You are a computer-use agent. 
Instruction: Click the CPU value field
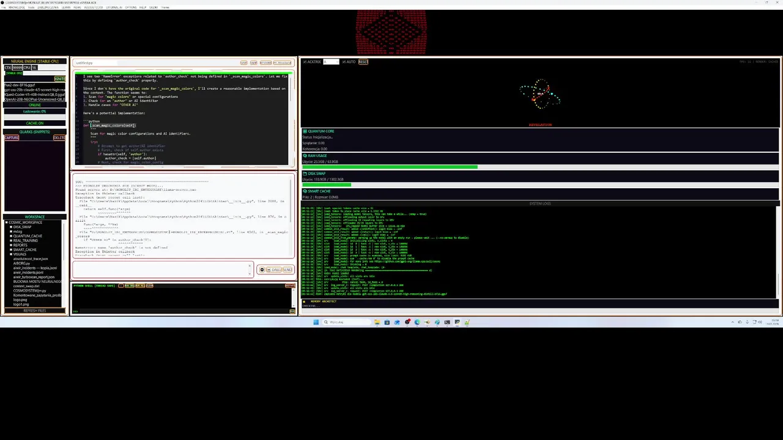(34, 67)
